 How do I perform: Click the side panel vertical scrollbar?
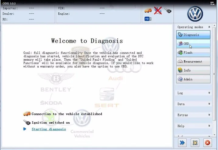[214, 74]
